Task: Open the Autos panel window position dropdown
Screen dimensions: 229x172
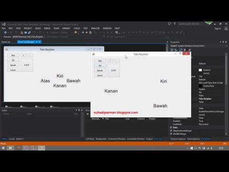Action: (x=76, y=110)
